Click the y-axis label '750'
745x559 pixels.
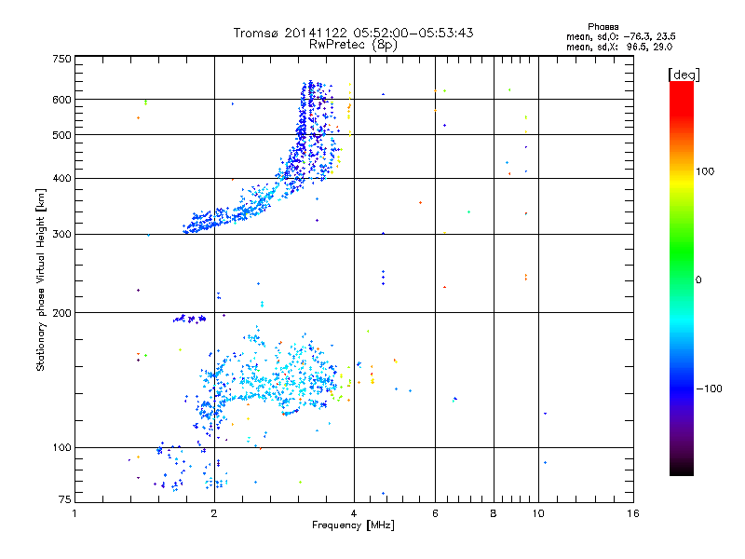(61, 59)
